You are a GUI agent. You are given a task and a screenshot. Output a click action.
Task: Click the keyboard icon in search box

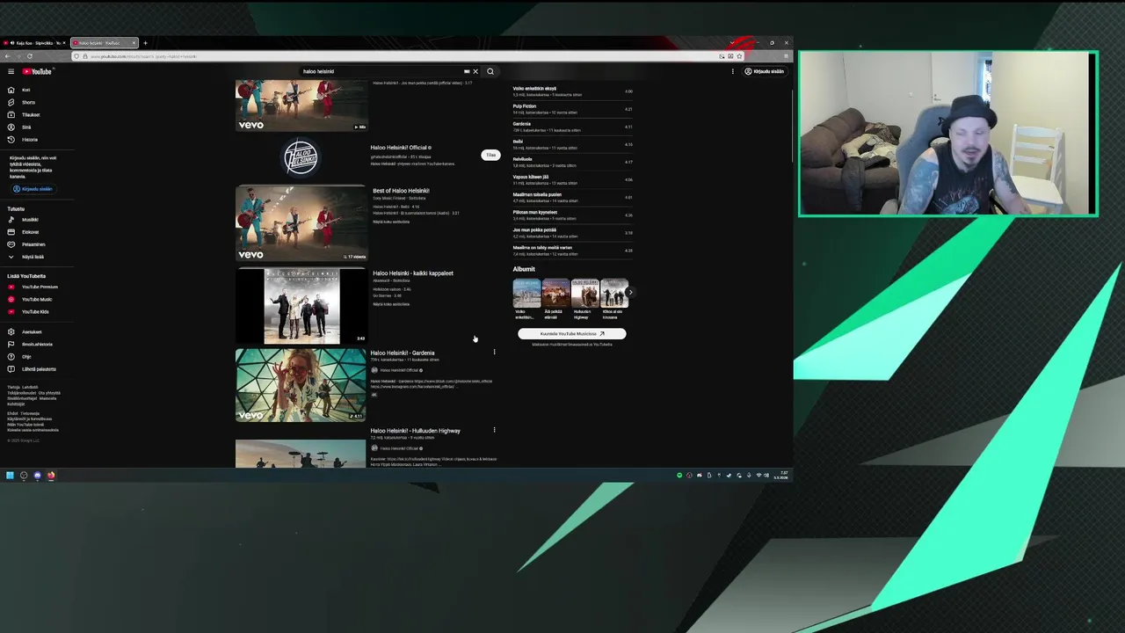pyautogui.click(x=467, y=71)
